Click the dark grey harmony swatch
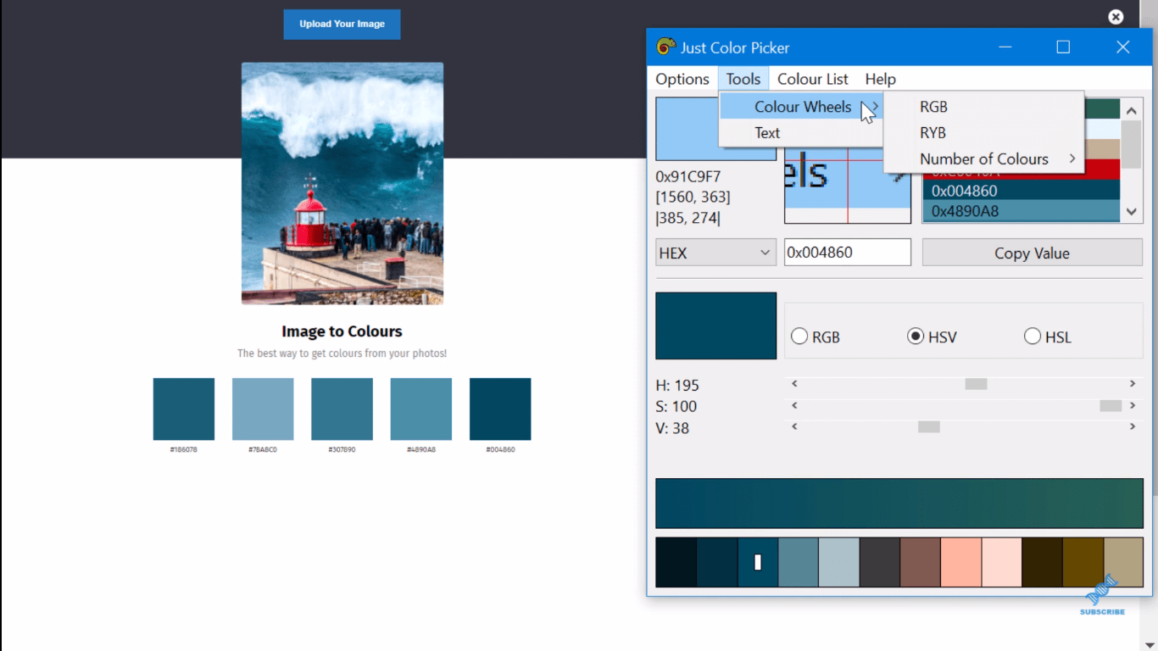The image size is (1158, 651). 880,562
